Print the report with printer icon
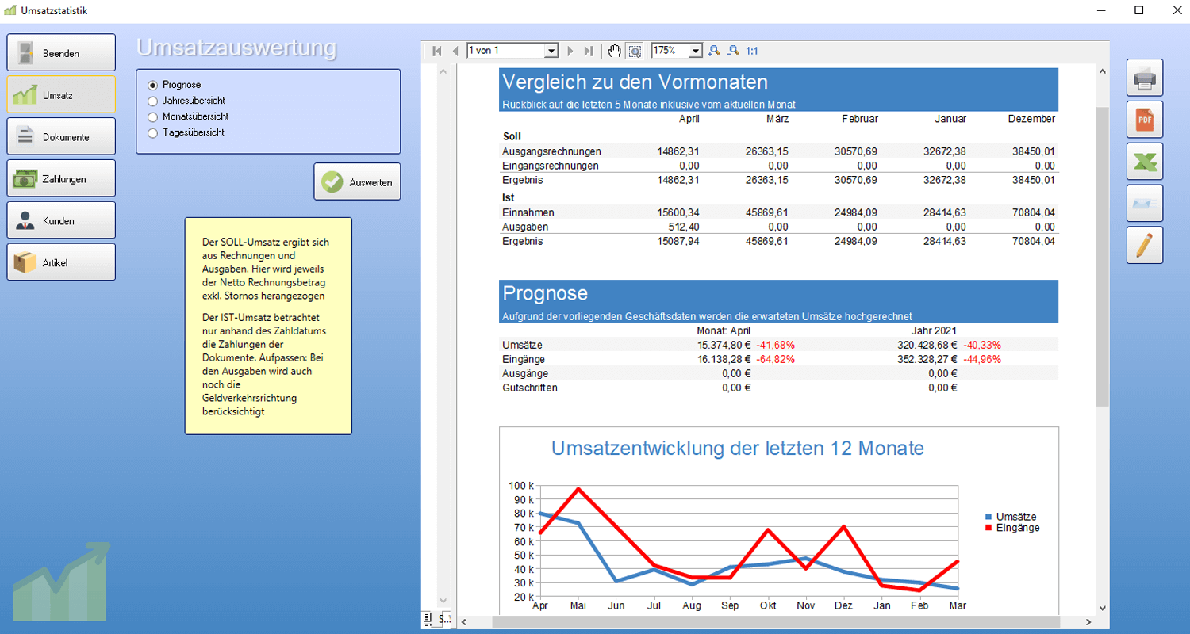This screenshot has height=634, width=1190. point(1145,78)
